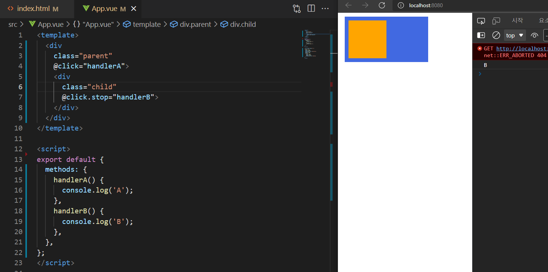
Task: Click the localhost:8080 address bar
Action: [426, 5]
